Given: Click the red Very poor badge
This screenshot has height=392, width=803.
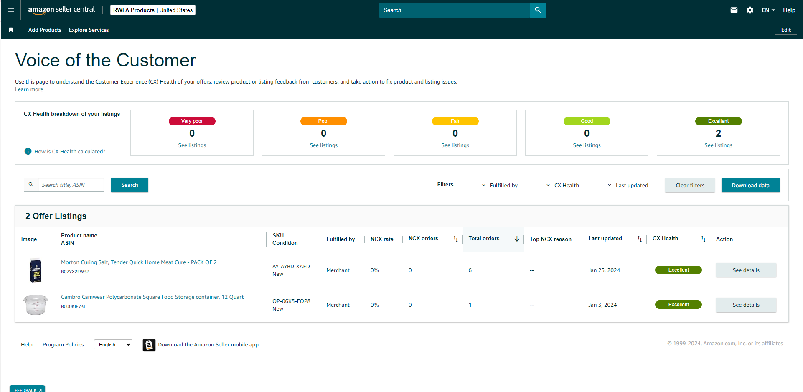Looking at the screenshot, I should pos(192,121).
